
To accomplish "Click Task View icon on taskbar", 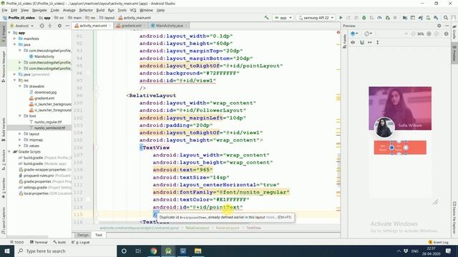I will click(138, 251).
